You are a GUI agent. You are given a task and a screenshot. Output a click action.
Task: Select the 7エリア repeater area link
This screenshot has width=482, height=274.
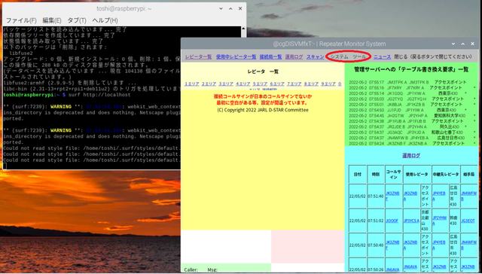point(294,84)
